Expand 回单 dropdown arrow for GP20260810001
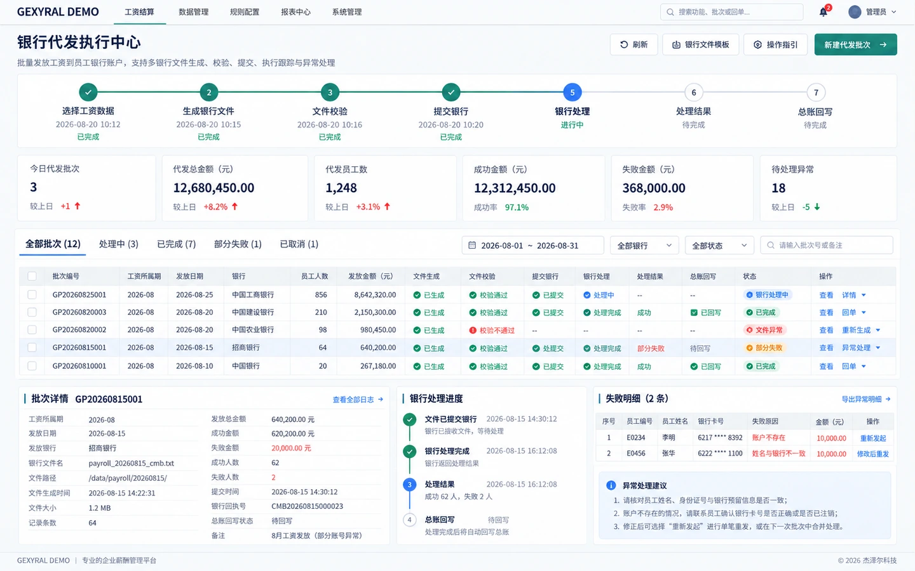This screenshot has width=915, height=571. coord(864,366)
